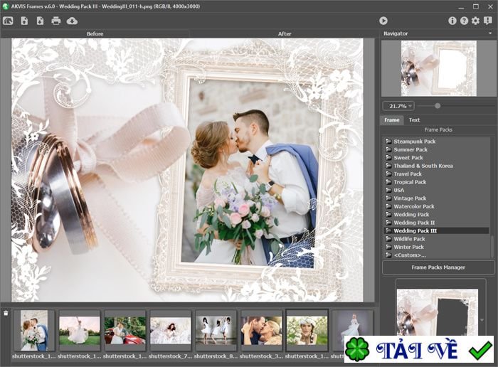Screen dimensions: 498x367
Task: Switch to the After tab
Action: click(x=285, y=33)
